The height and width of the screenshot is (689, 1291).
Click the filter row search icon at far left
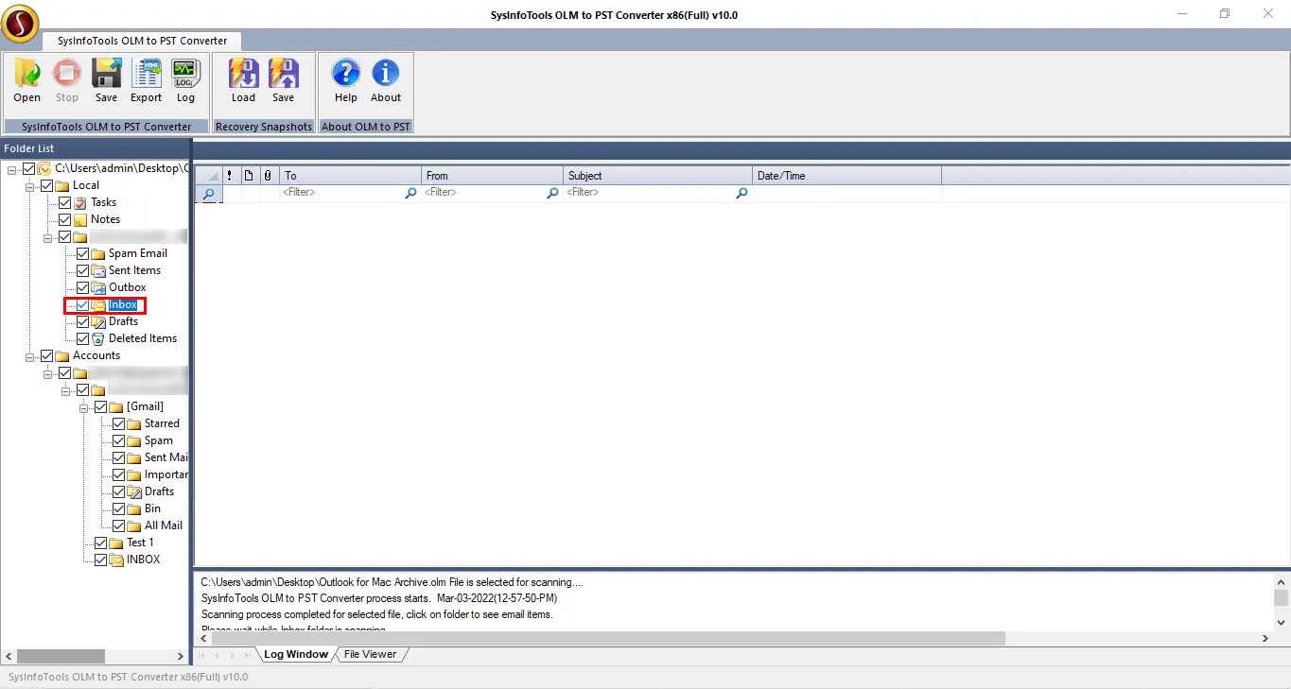point(208,193)
